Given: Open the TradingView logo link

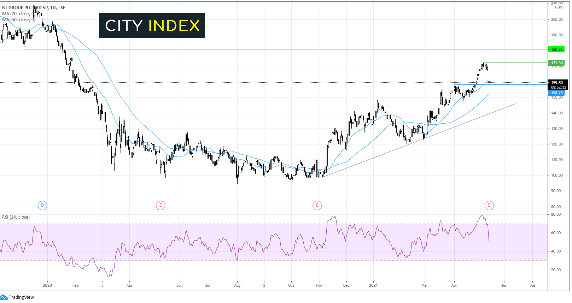Looking at the screenshot, I should point(17,297).
